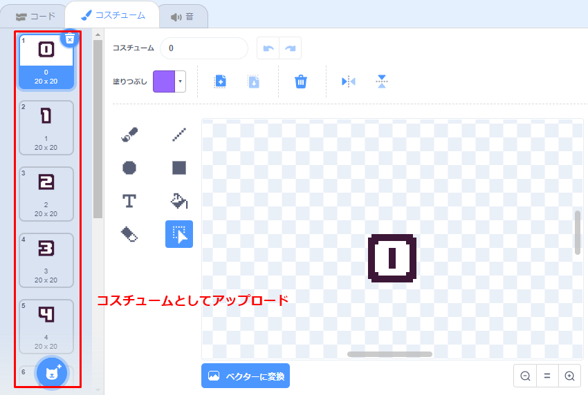Viewport: 588px width, 395px height.
Task: Click the costume list scroll-up arrow
Action: (x=98, y=35)
